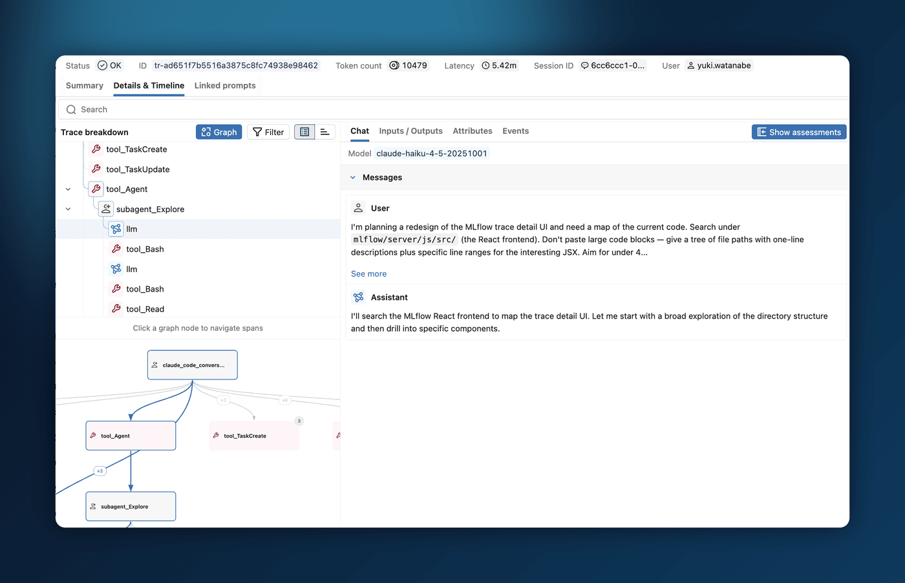905x583 pixels.
Task: Select the tool_Agent graph node
Action: click(131, 436)
